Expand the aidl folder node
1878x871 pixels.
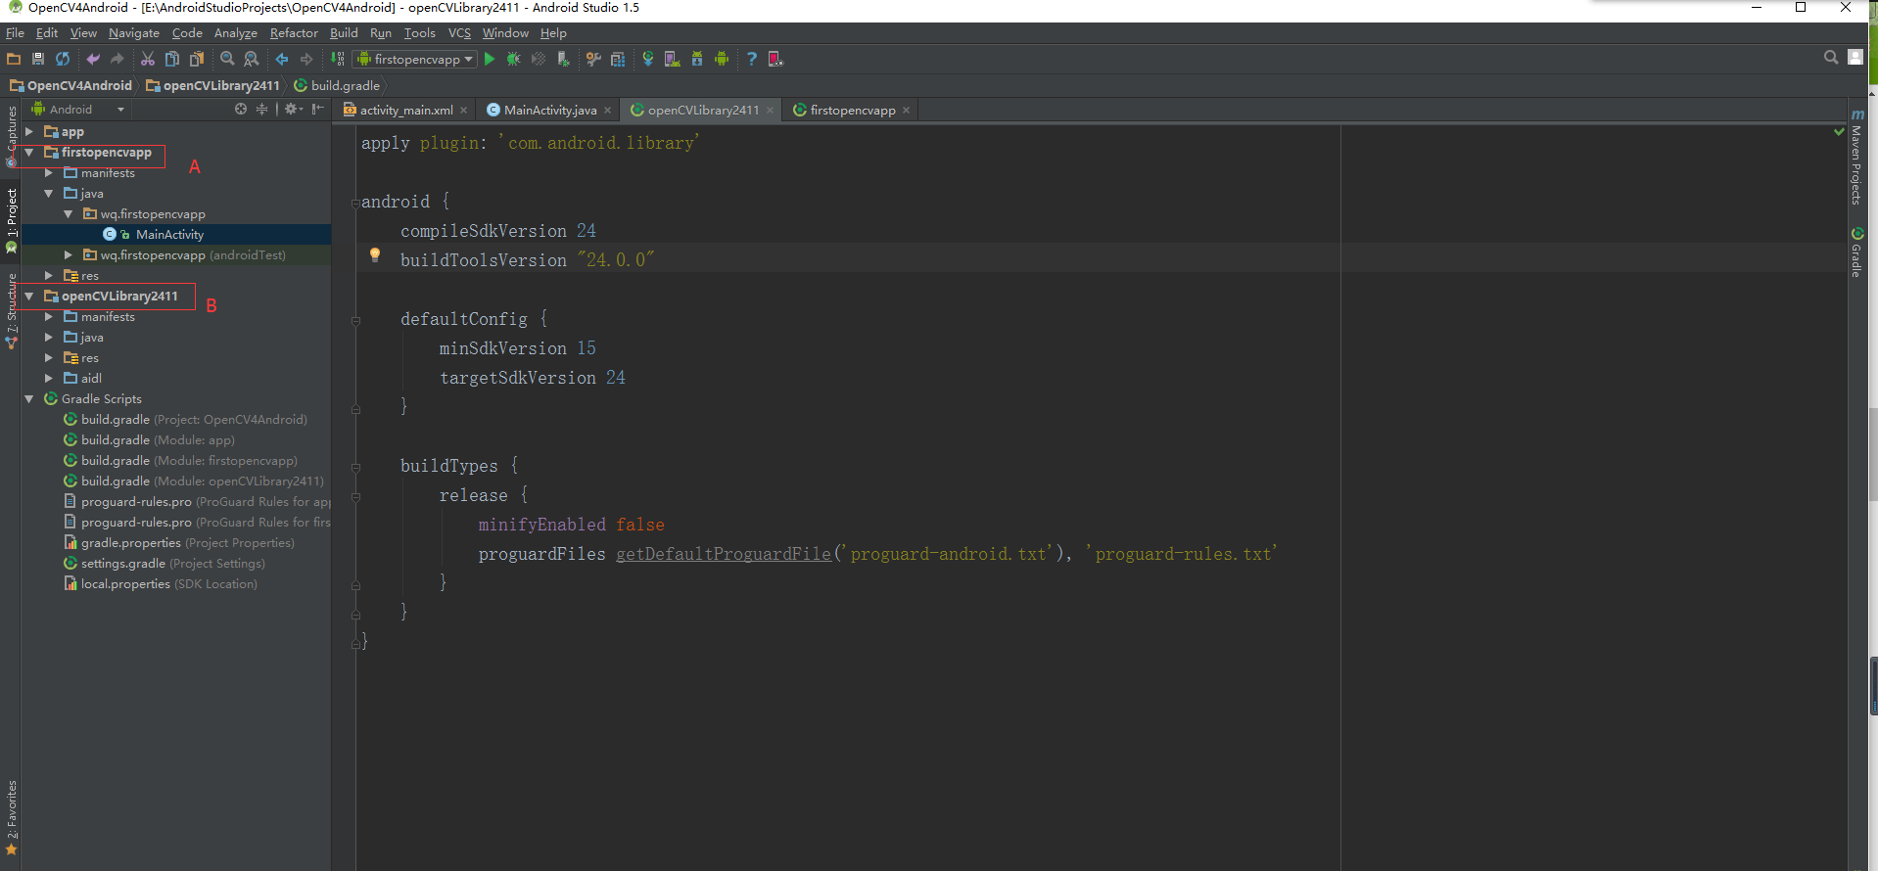(x=49, y=378)
